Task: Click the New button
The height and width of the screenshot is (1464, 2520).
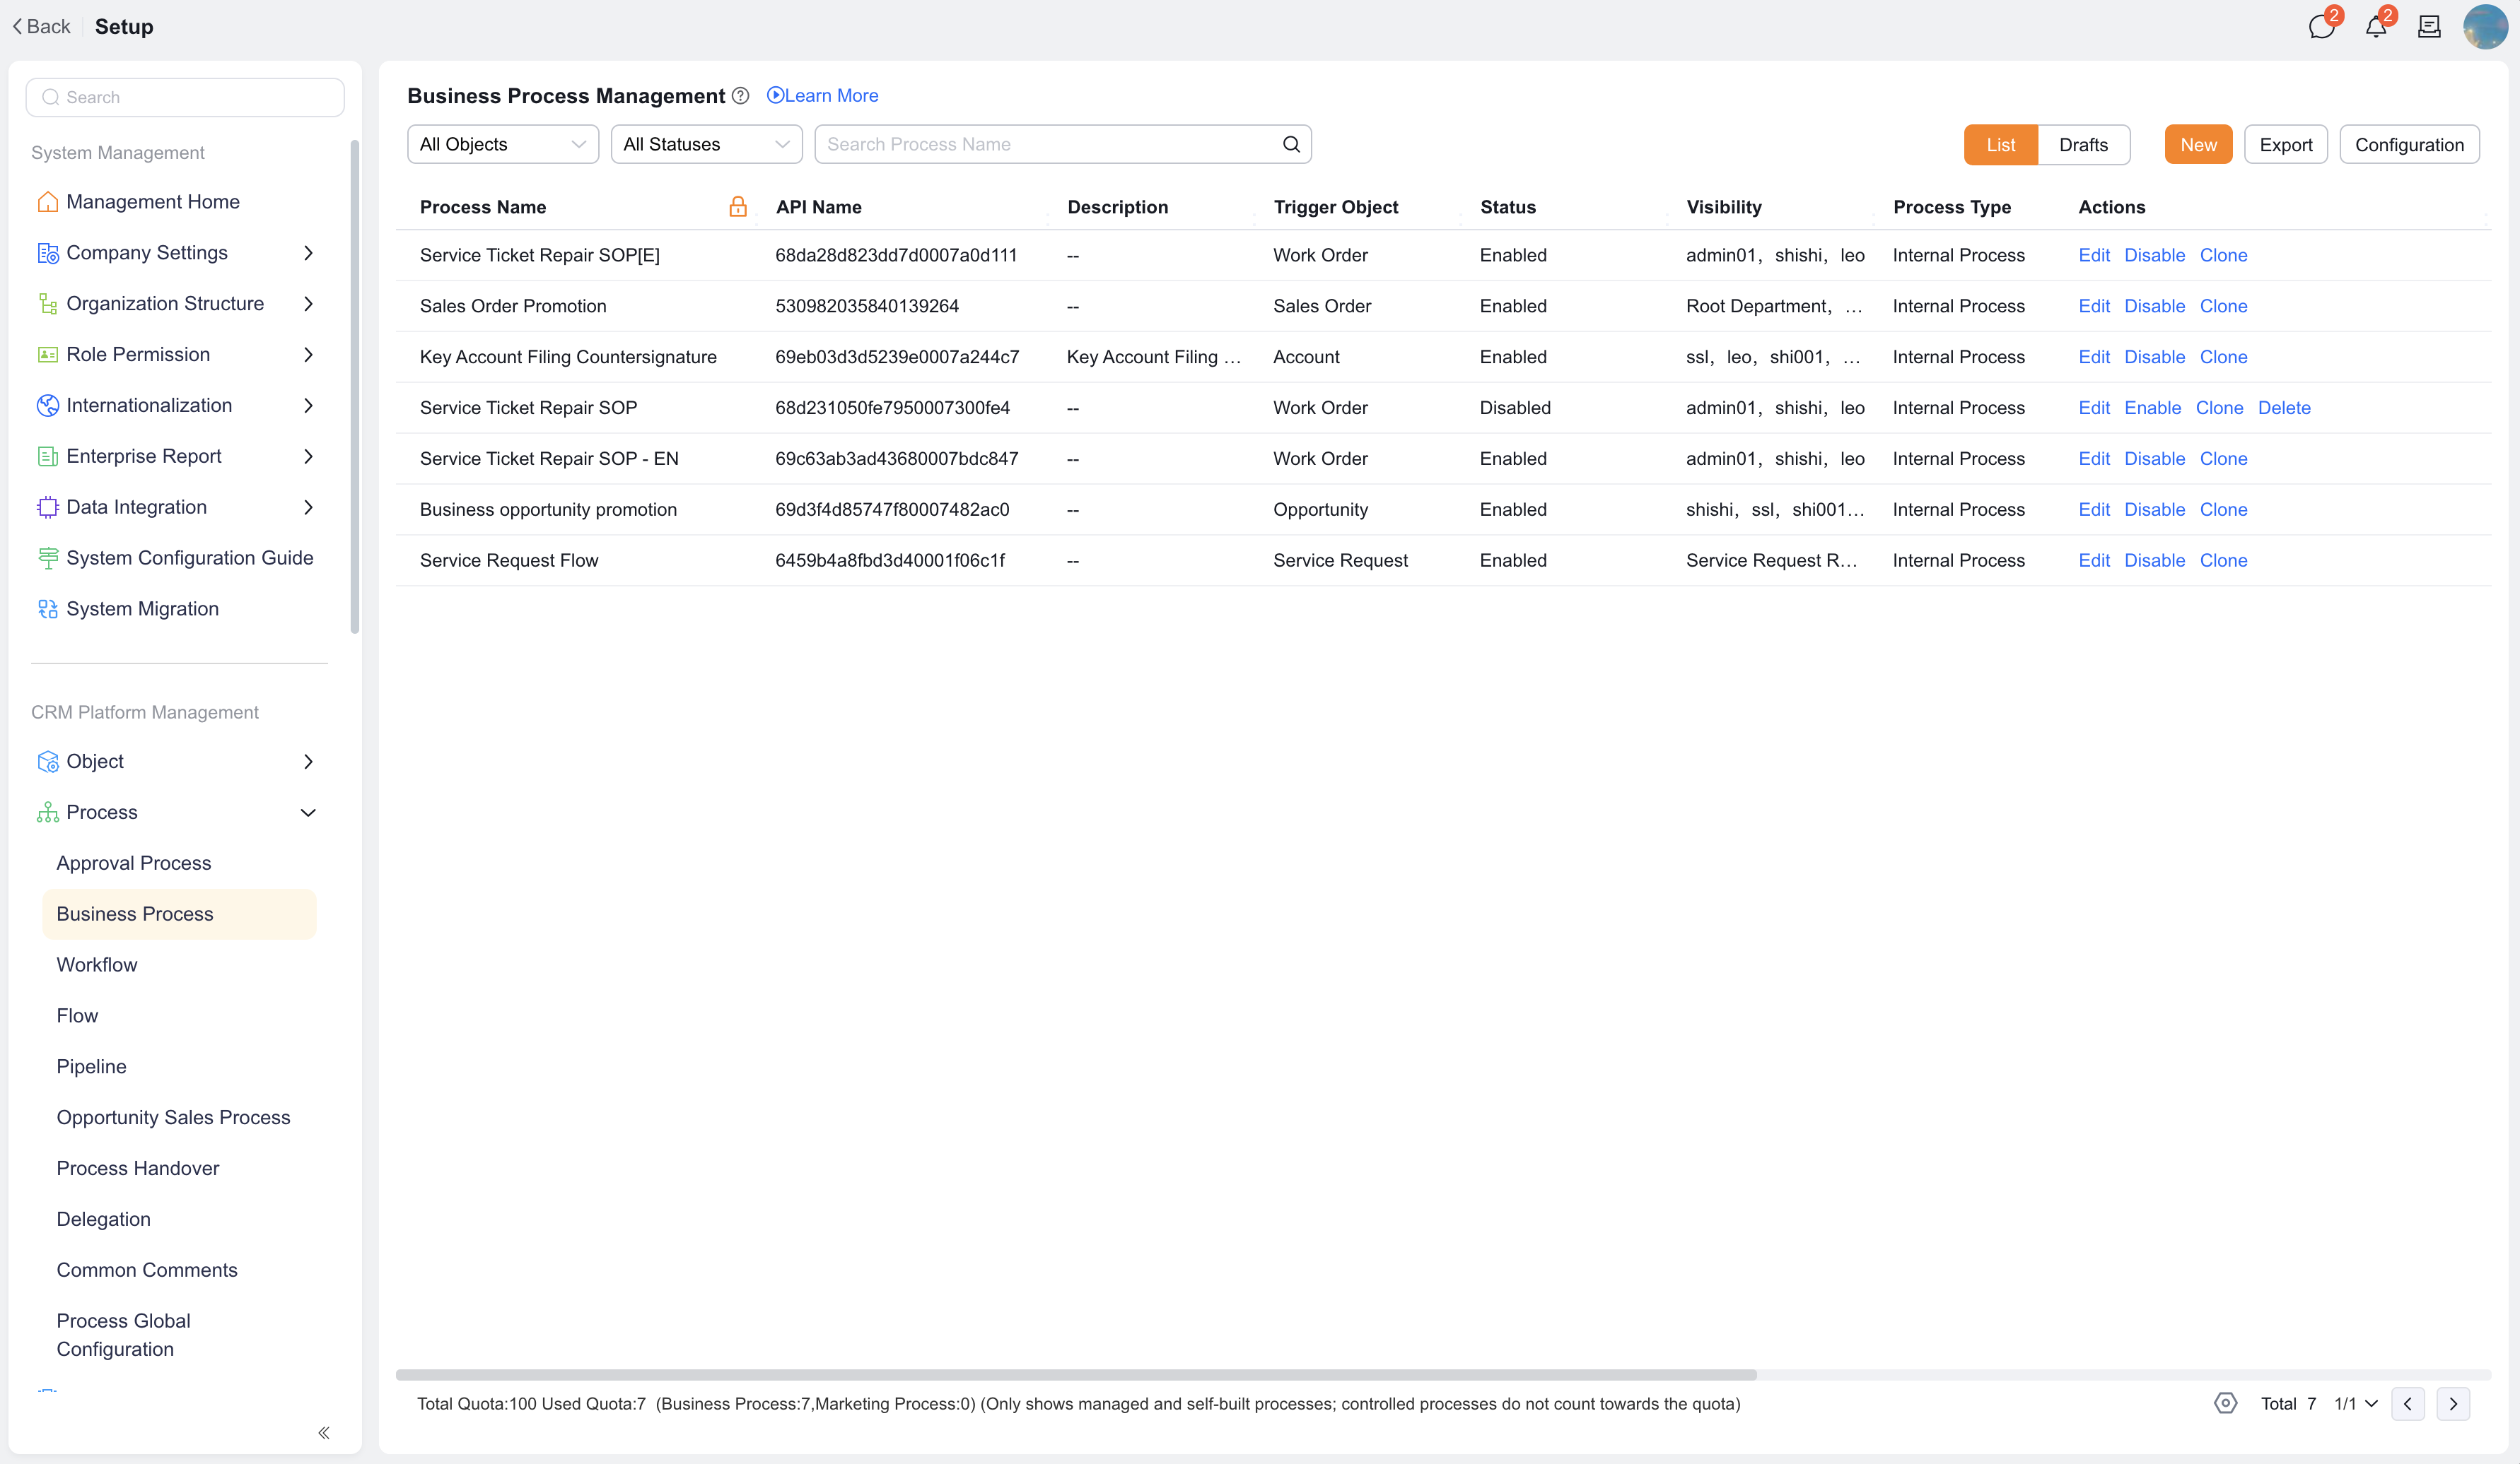Action: [x=2198, y=145]
